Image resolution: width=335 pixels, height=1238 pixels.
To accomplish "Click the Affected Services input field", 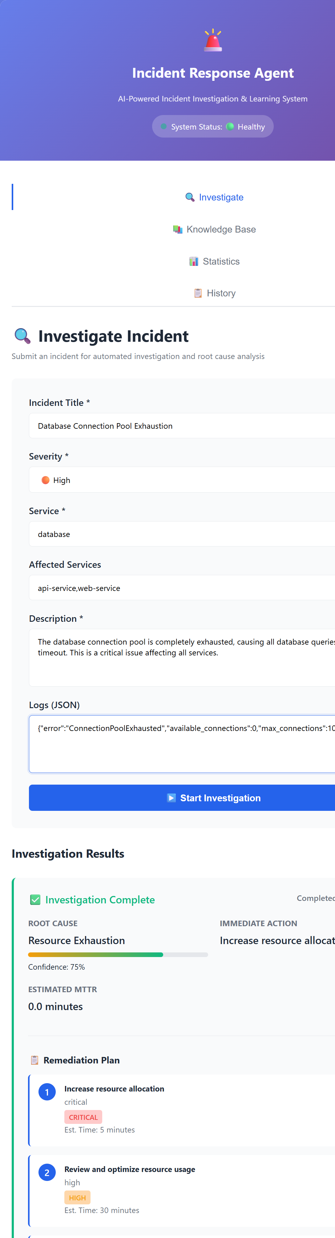I will pyautogui.click(x=182, y=588).
